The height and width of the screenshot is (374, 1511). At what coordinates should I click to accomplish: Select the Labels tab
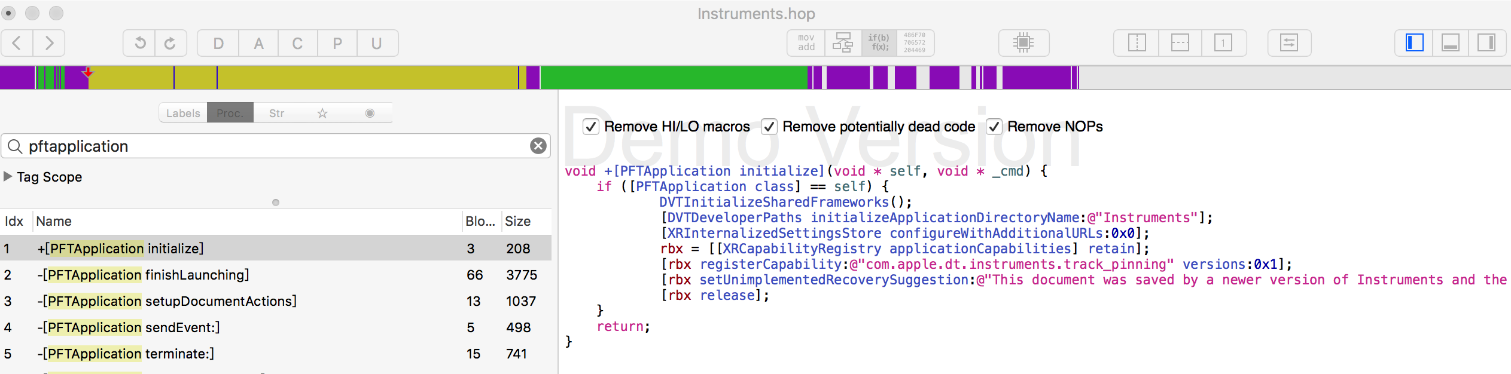183,113
